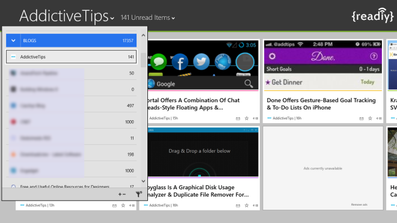Click the send-to icon on the 15h article
This screenshot has height=223, width=397.
point(256,118)
